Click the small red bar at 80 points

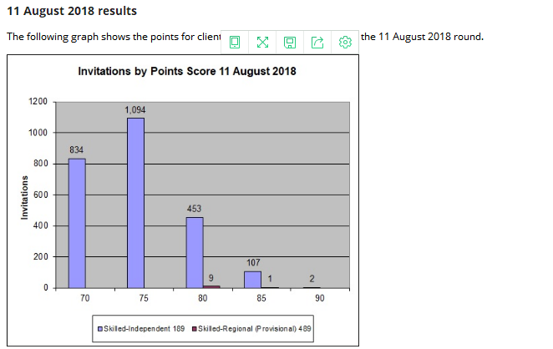pyautogui.click(x=211, y=286)
